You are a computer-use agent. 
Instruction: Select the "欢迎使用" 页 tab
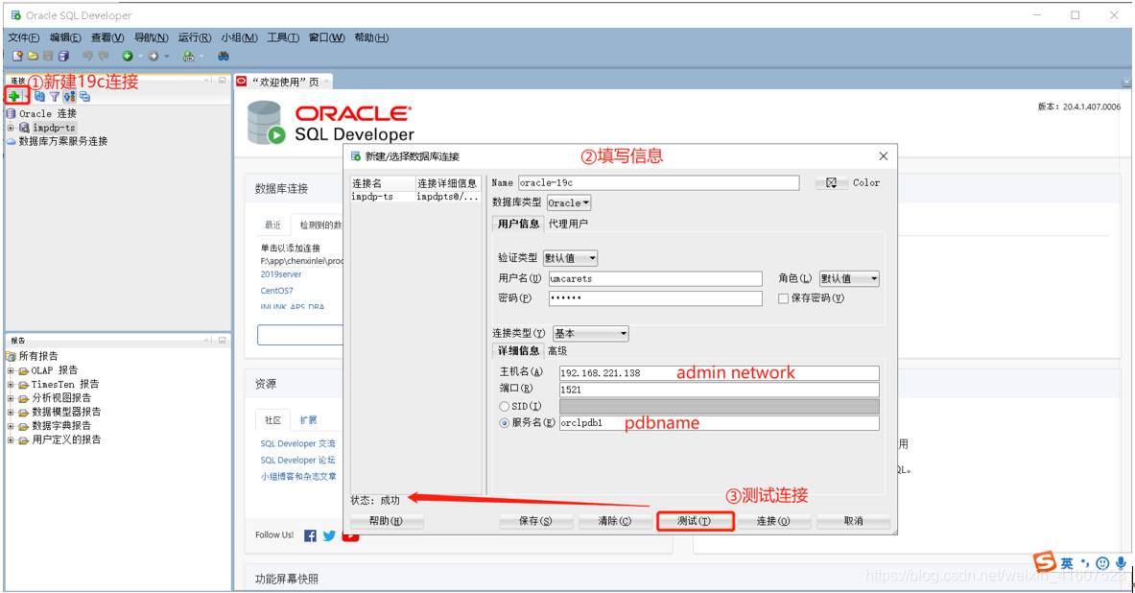coord(284,82)
